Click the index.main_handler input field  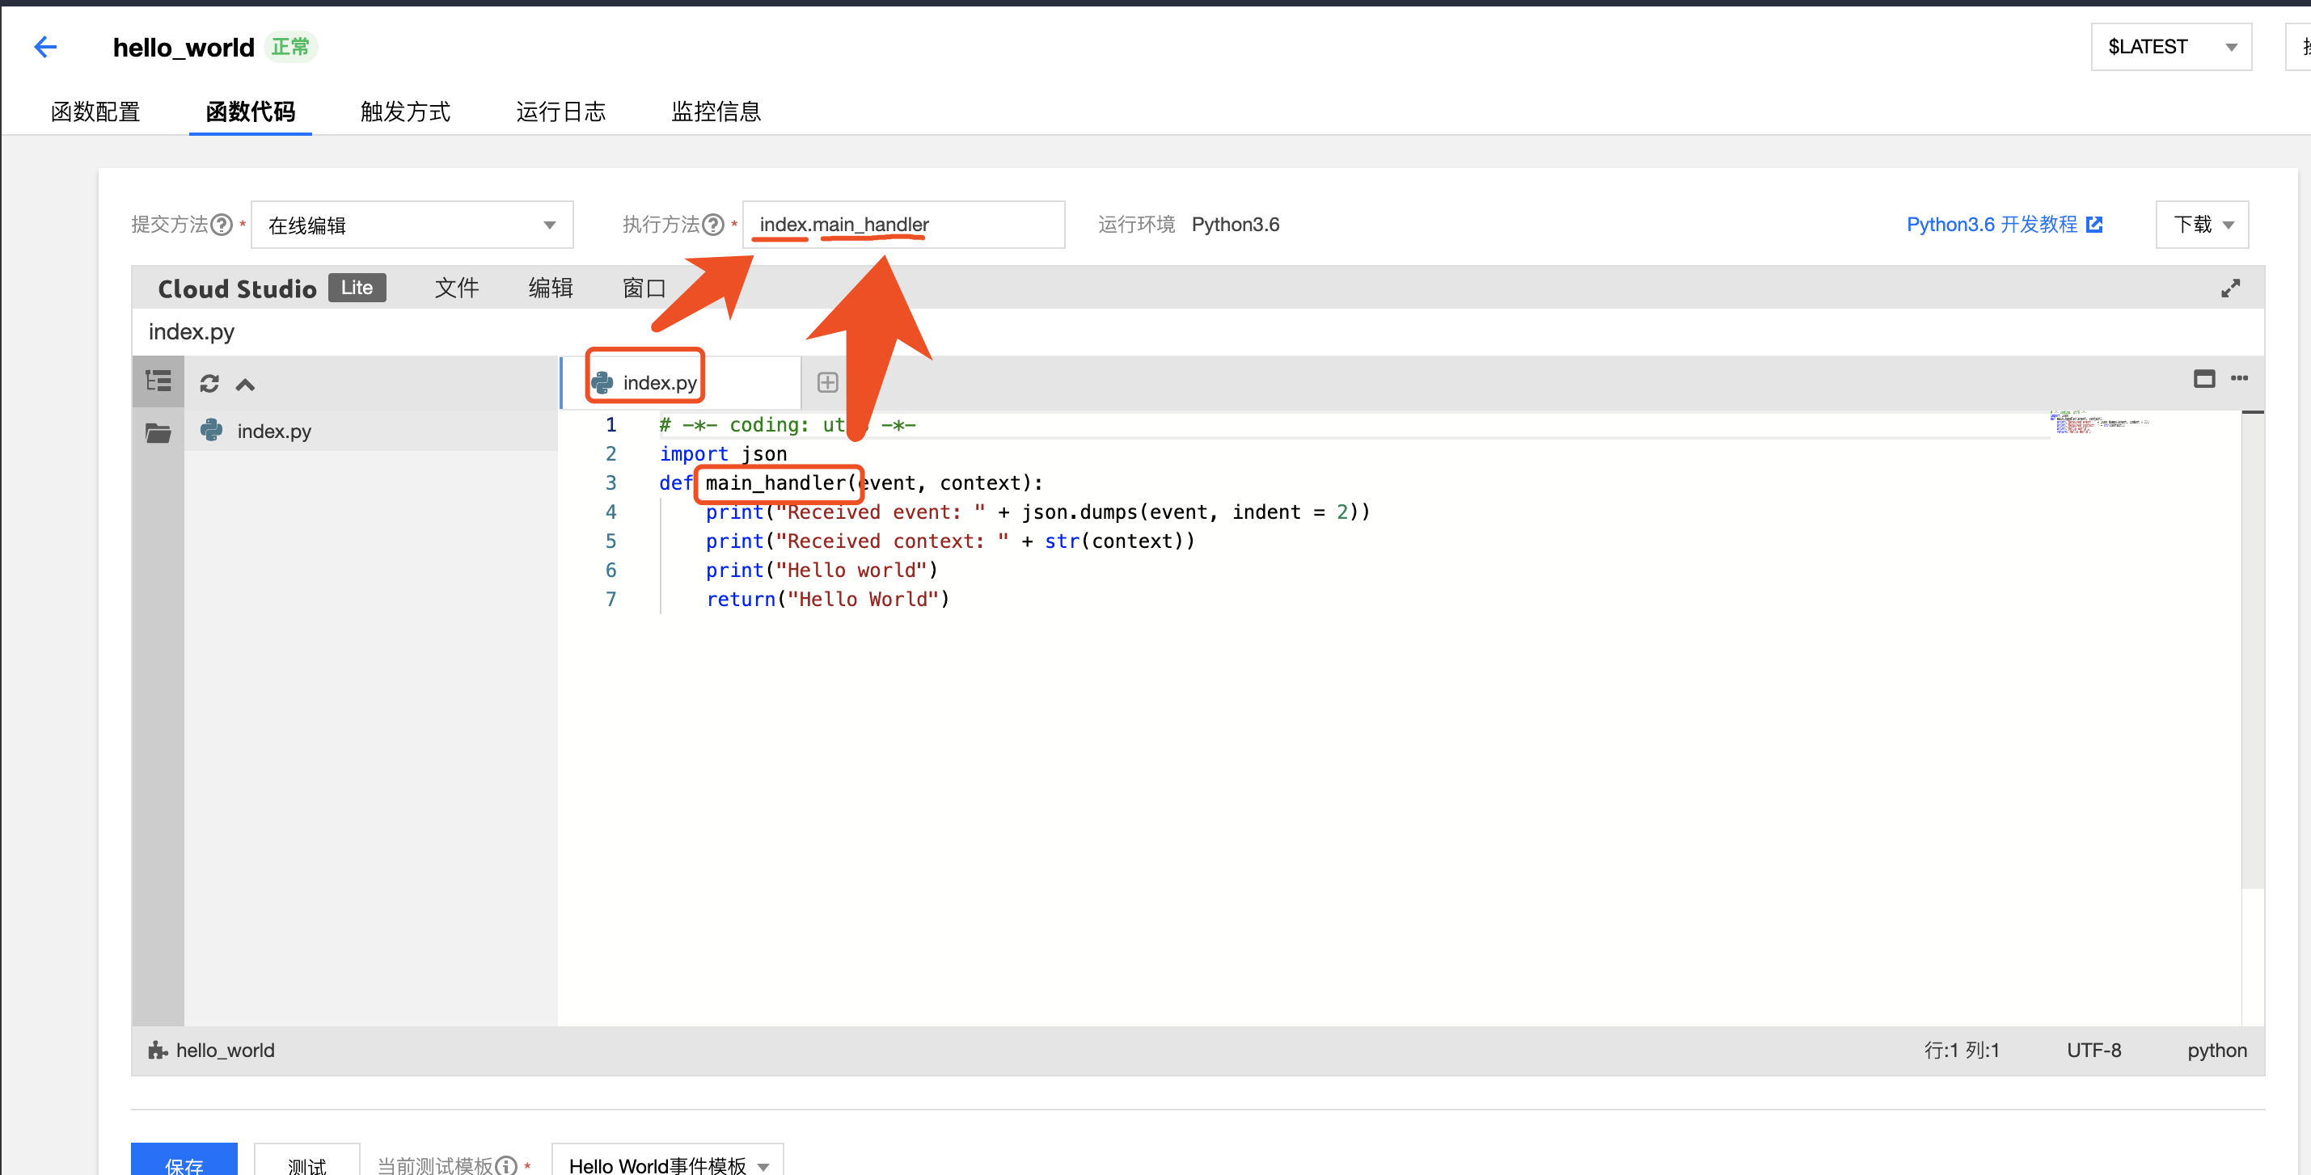[x=903, y=224]
